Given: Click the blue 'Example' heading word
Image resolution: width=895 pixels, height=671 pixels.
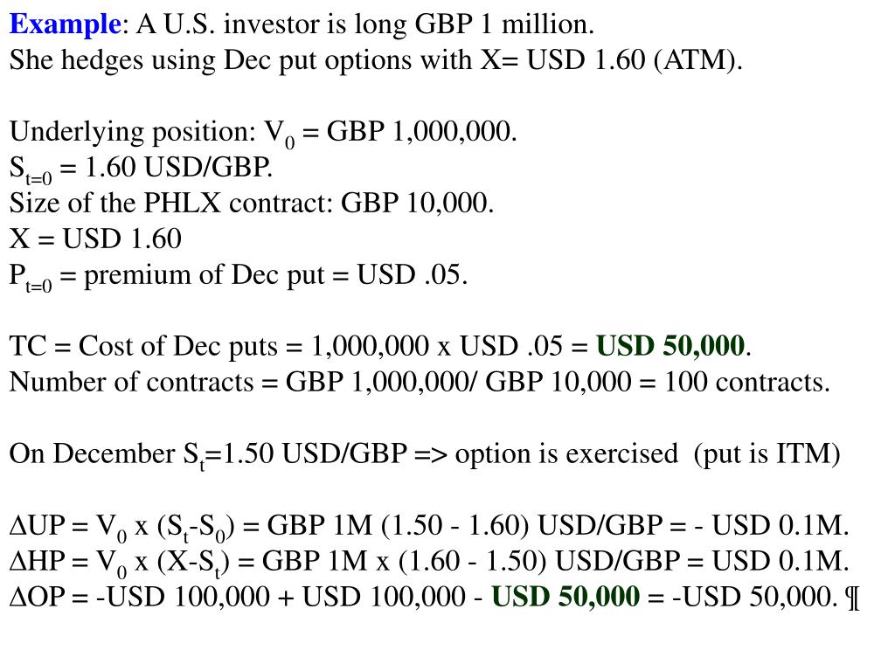Looking at the screenshot, I should click(x=65, y=24).
